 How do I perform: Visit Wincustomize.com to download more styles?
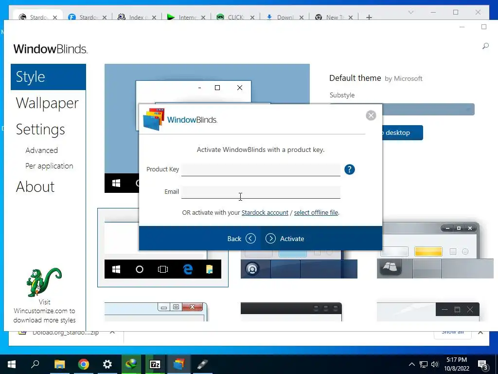[44, 311]
